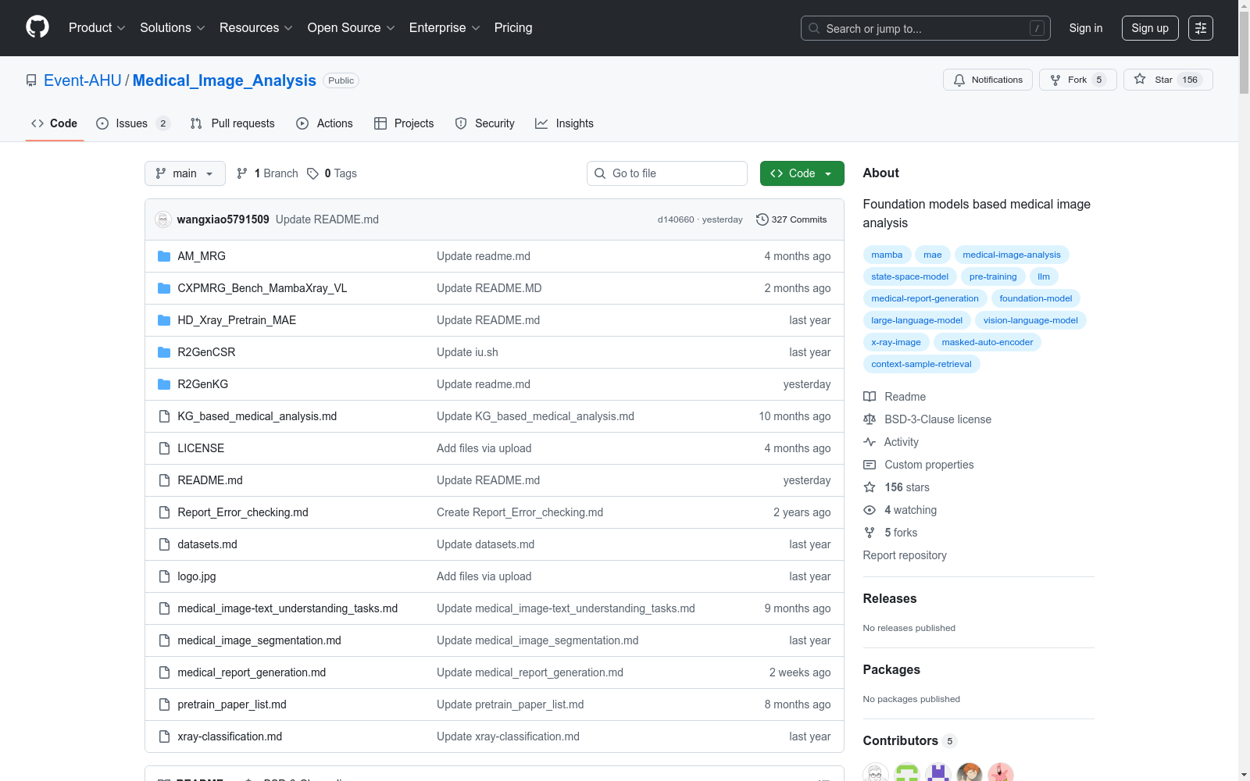Open the Code tab
Screen dimensions: 1250x781
click(55, 123)
